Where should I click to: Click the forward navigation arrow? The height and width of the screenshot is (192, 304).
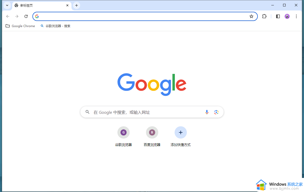[x=17, y=16]
